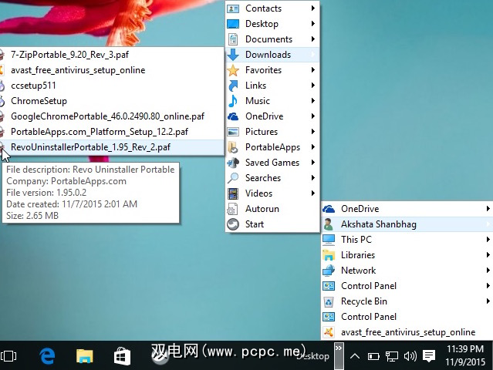Expand the Music submenu arrow

(312, 101)
